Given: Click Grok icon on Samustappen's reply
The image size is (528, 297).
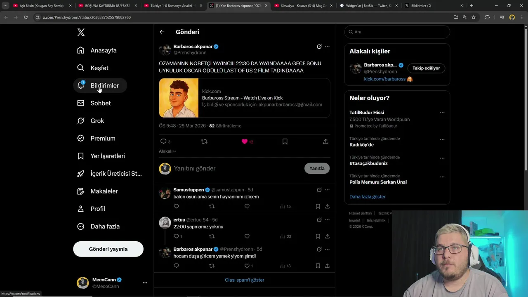Looking at the screenshot, I should point(319,190).
